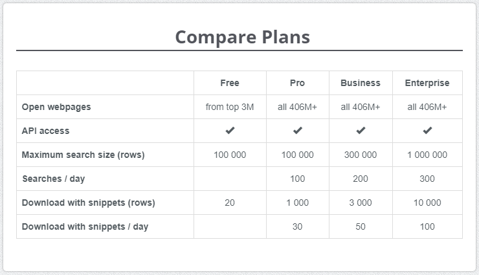Viewport: 479px width, 275px height.
Task: Click the Searches / day row label
Action: [54, 179]
